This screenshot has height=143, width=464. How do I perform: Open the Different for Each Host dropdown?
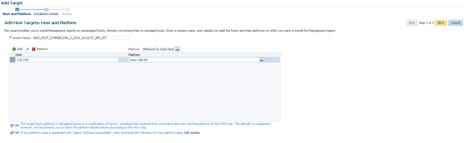click(x=161, y=49)
